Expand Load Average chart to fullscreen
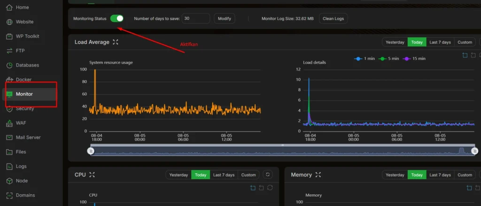This screenshot has height=206, width=481. pyautogui.click(x=116, y=42)
